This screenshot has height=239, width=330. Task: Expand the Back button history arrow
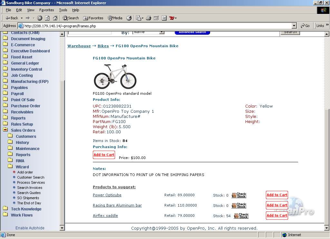(x=22, y=18)
